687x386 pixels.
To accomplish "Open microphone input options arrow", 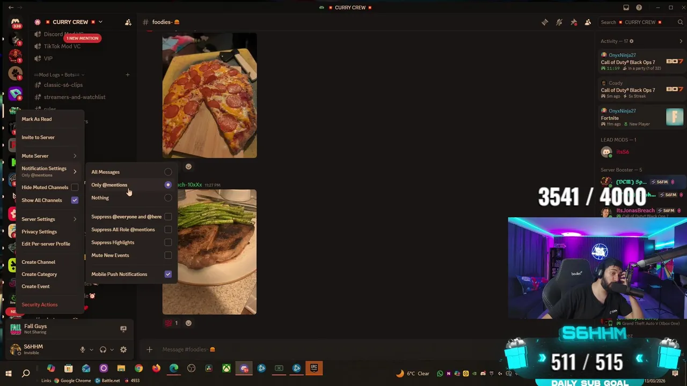I will point(91,350).
